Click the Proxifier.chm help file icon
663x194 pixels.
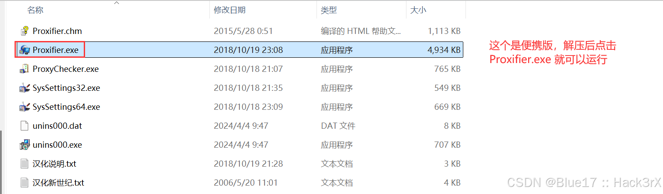pyautogui.click(x=25, y=31)
